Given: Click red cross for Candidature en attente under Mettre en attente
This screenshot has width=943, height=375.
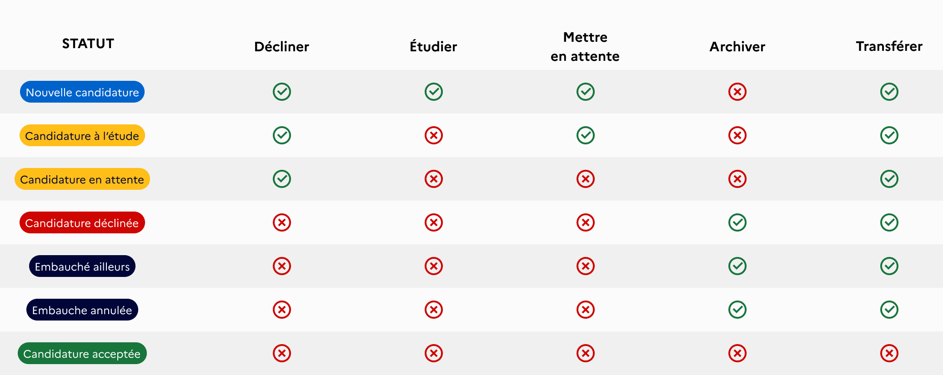Looking at the screenshot, I should pos(586,179).
